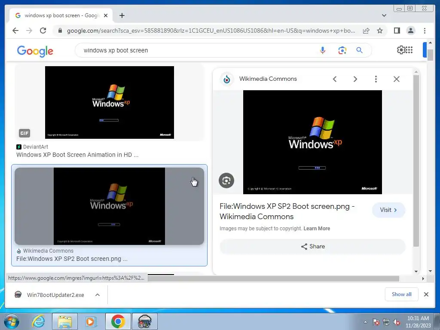Launch Internet Explorer from taskbar
440x330 pixels.
click(x=38, y=321)
